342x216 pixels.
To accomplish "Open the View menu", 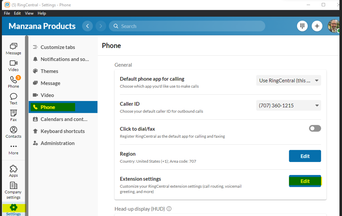I will (29, 13).
